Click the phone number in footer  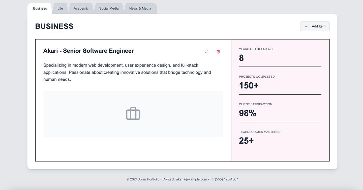click(x=224, y=179)
